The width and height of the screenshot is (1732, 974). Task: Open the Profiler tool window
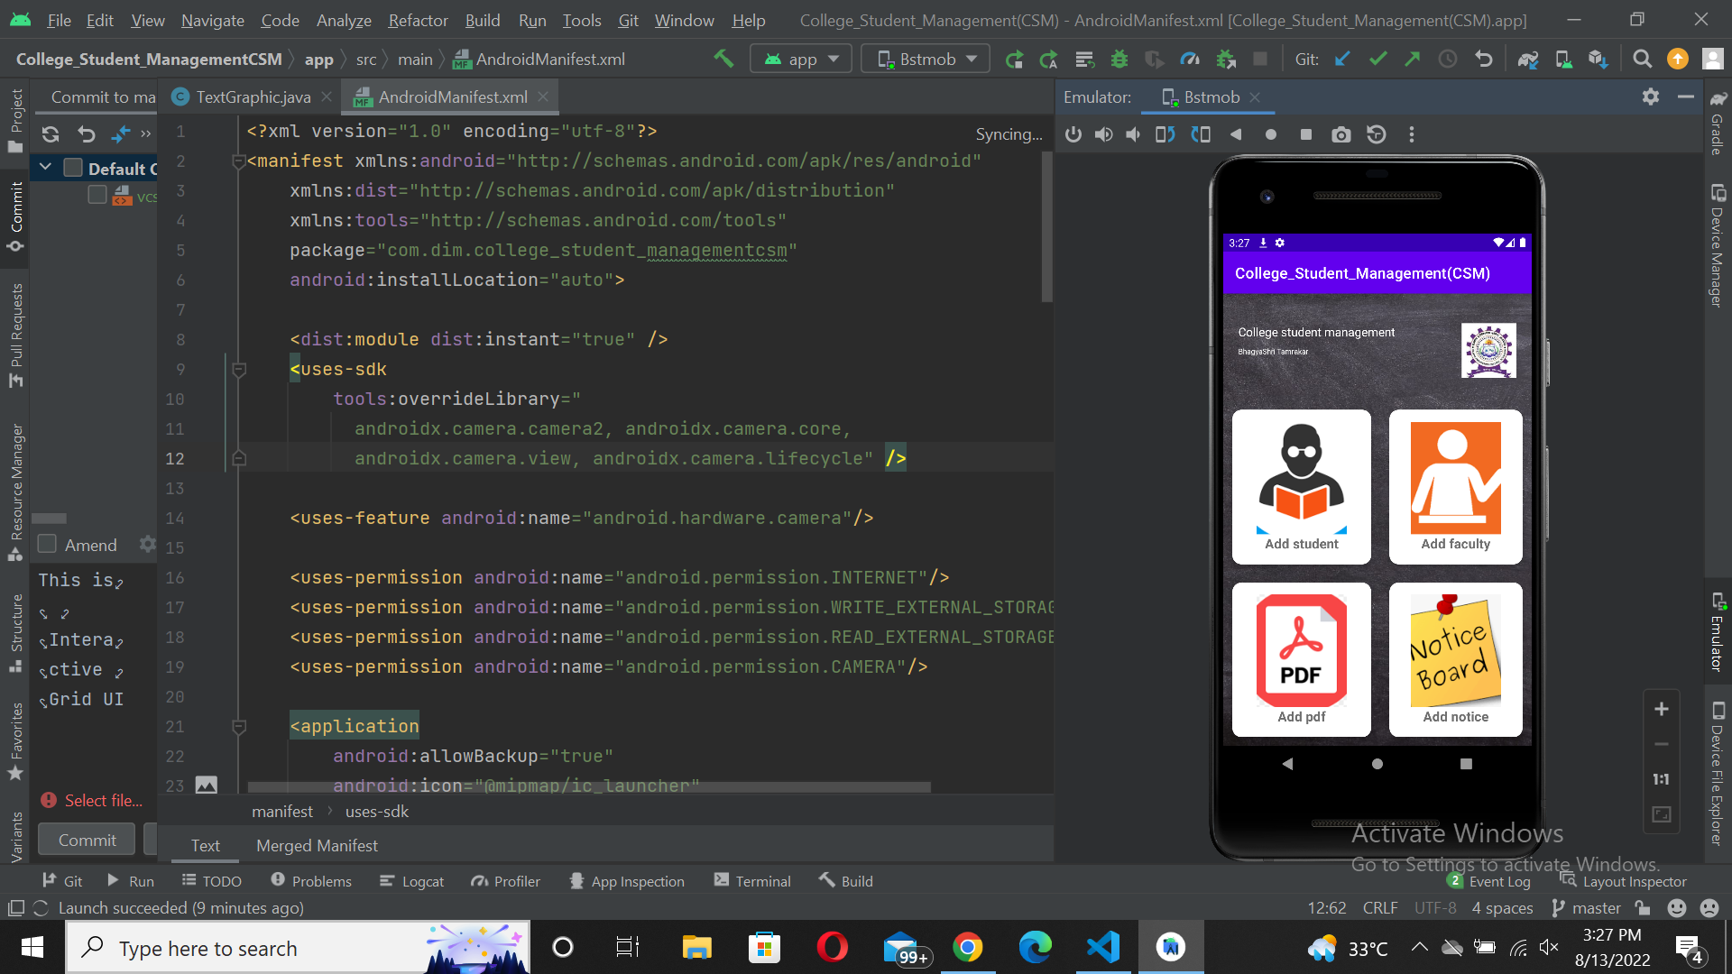[505, 881]
